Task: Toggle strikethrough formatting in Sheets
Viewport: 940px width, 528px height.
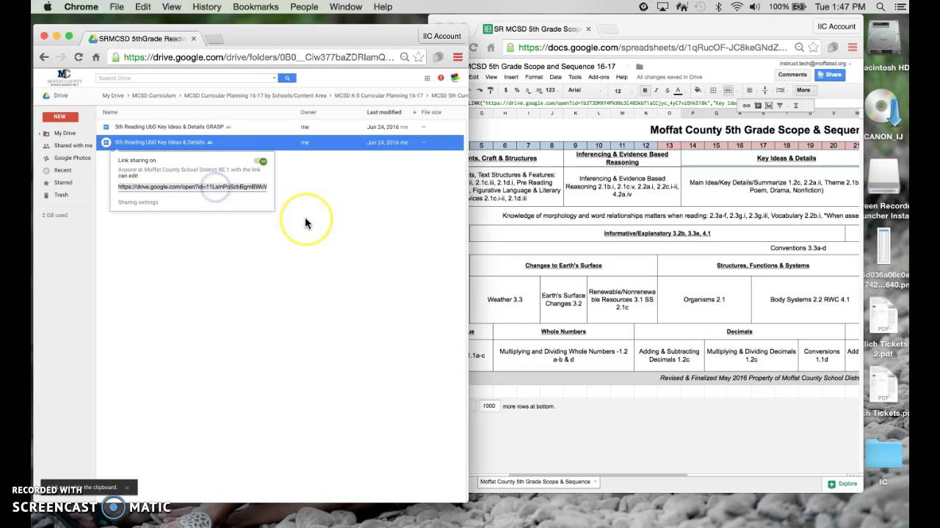Action: coord(667,90)
